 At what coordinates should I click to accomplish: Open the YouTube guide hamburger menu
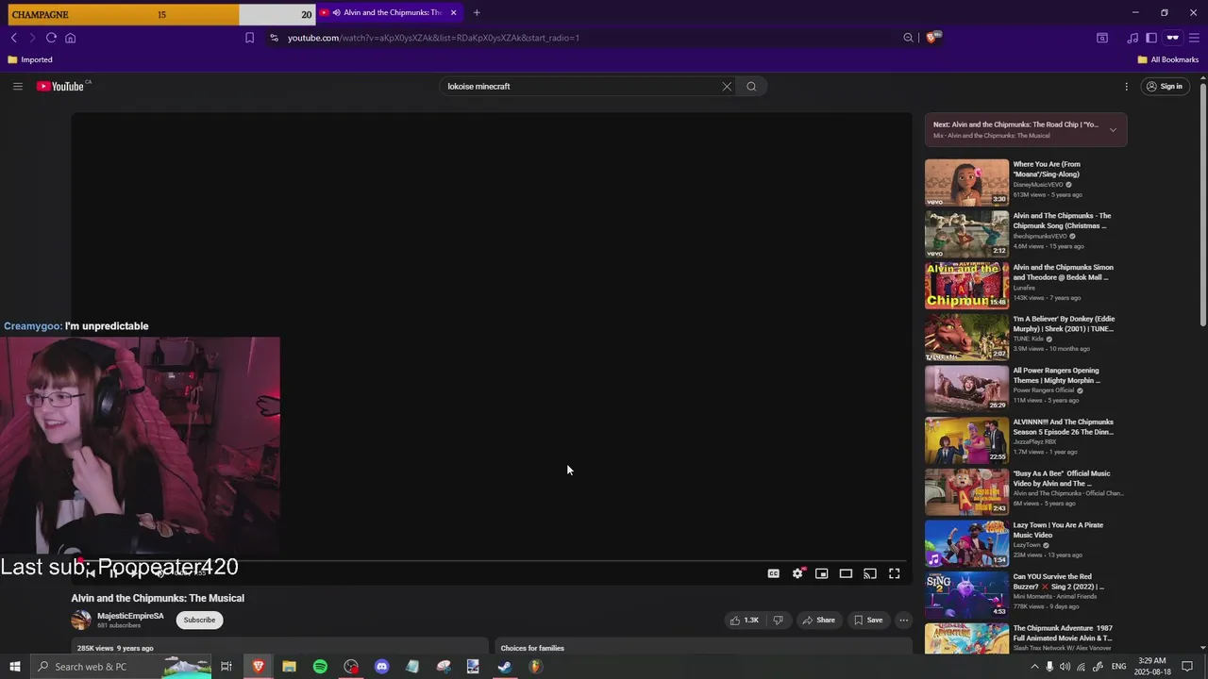coord(17,86)
